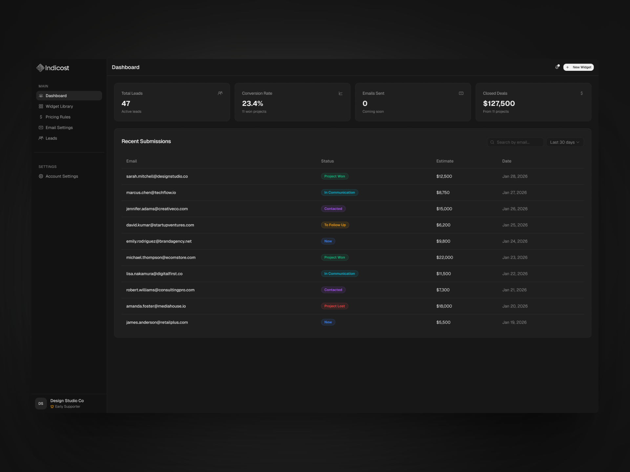Image resolution: width=630 pixels, height=472 pixels.
Task: Click the search magnifier in Recent Submissions
Action: tap(492, 142)
